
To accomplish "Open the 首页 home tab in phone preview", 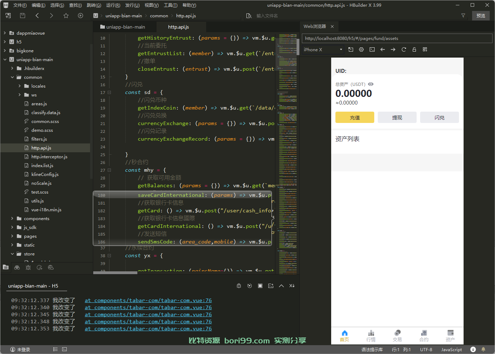I will pos(345,336).
